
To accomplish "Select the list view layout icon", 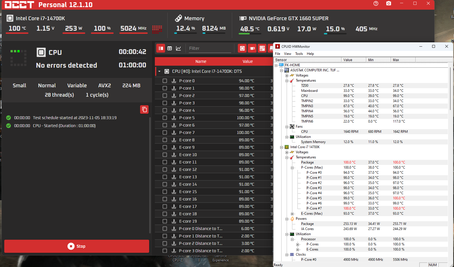I will point(161,48).
